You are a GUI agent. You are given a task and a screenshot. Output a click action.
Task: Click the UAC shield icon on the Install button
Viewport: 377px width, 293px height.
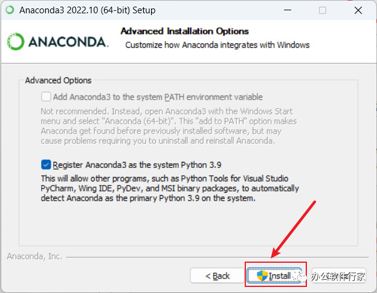(x=262, y=276)
